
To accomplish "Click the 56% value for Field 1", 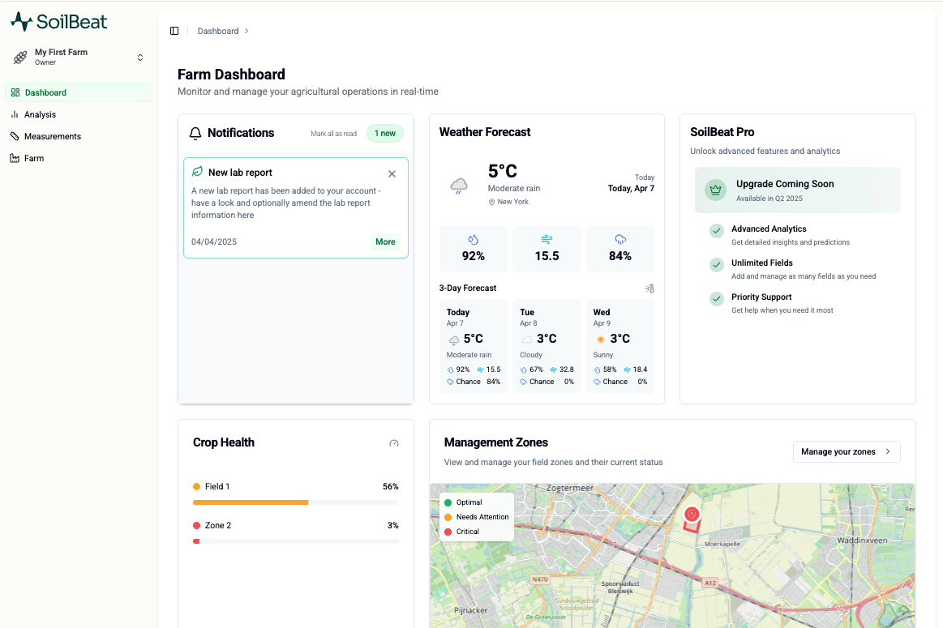I will click(x=390, y=487).
